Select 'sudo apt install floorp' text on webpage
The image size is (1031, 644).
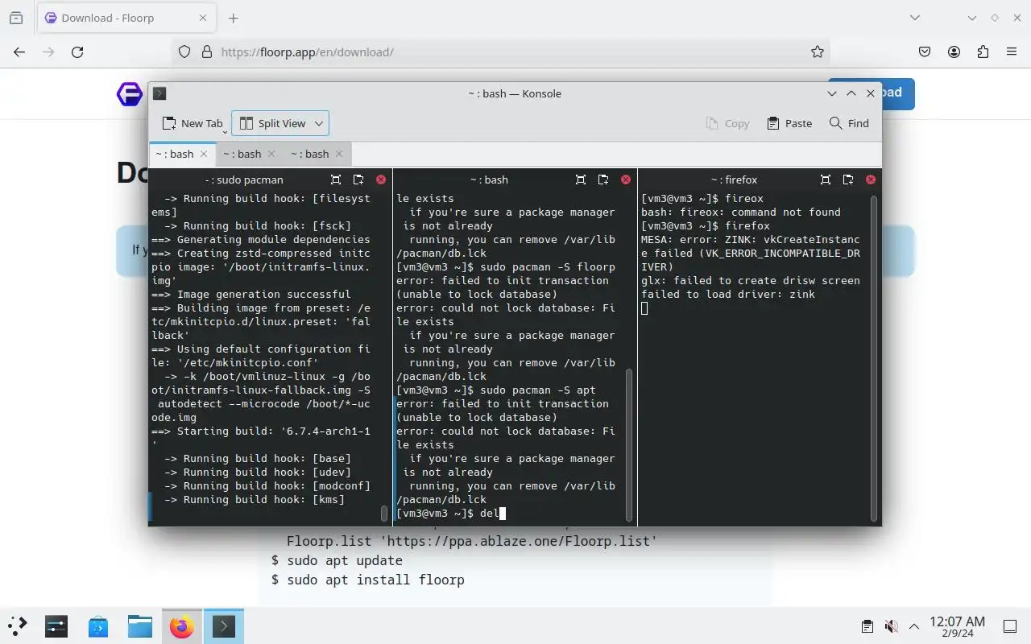(x=375, y=580)
